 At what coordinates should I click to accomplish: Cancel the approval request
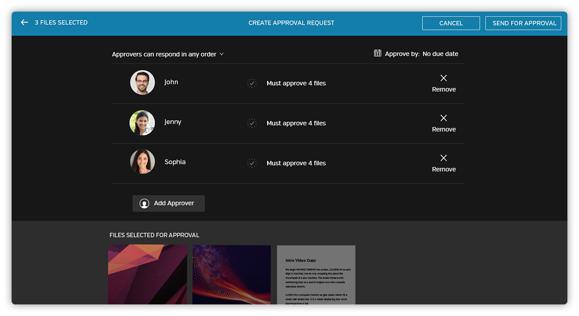450,23
